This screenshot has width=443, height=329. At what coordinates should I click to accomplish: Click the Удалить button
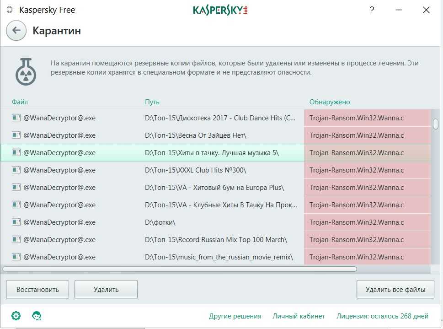point(106,289)
